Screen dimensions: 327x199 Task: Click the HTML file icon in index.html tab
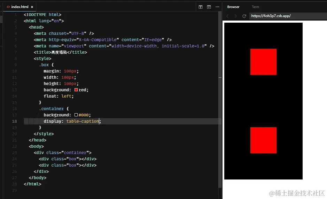click(8, 7)
